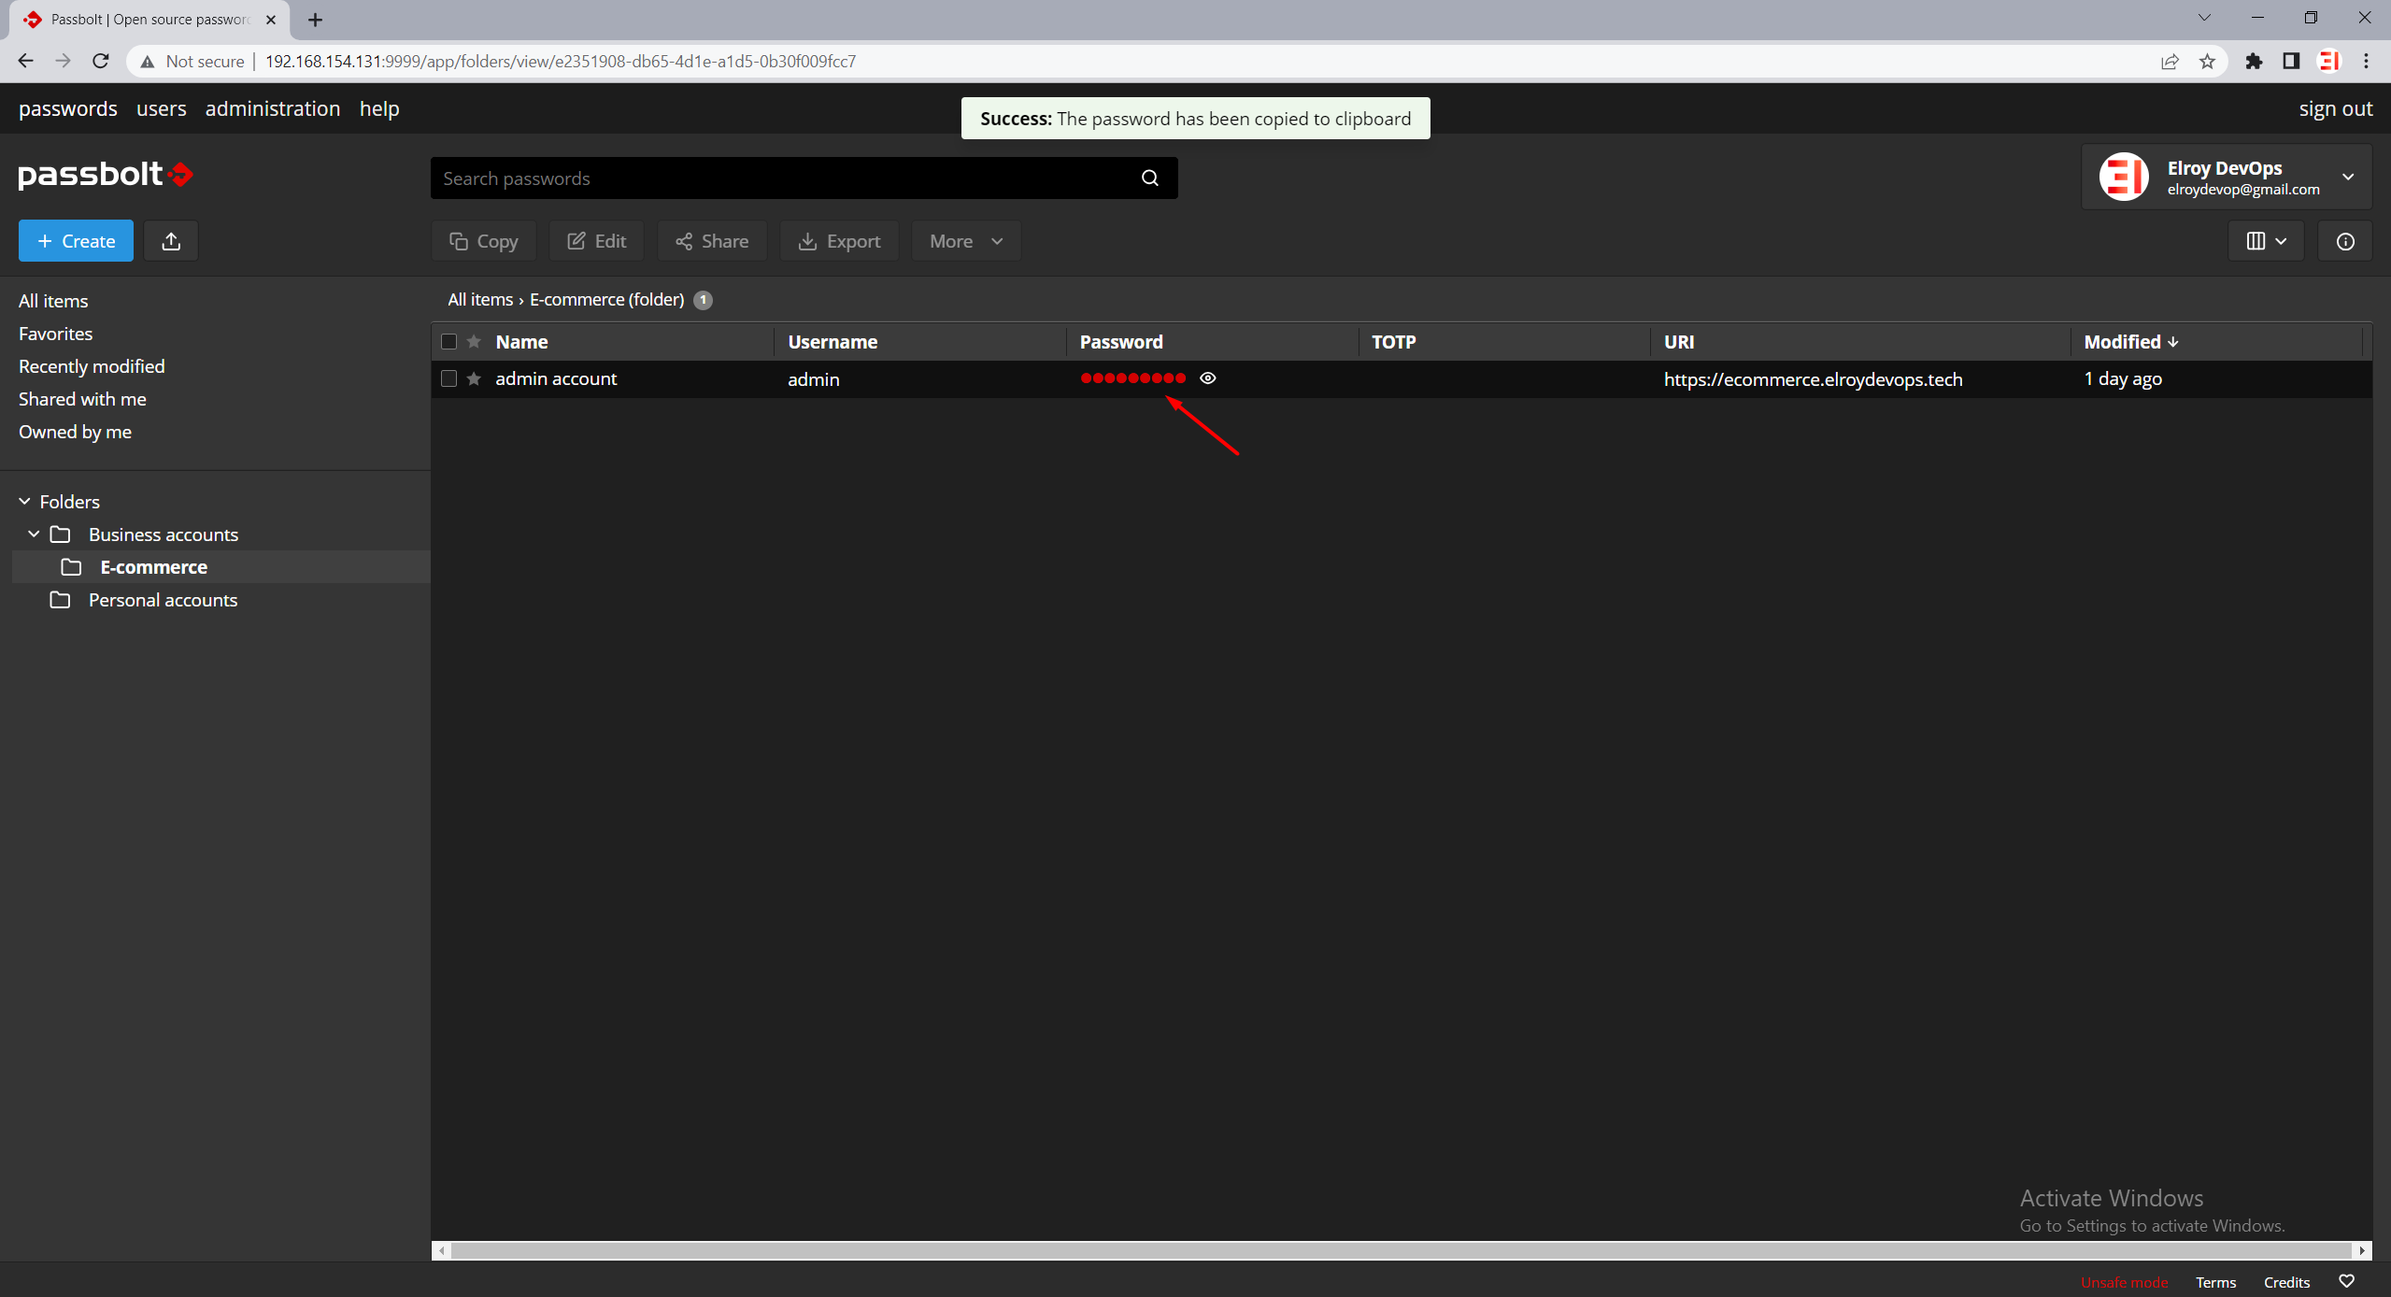Toggle the select-all checkbox in header
This screenshot has width=2391, height=1297.
(x=449, y=342)
